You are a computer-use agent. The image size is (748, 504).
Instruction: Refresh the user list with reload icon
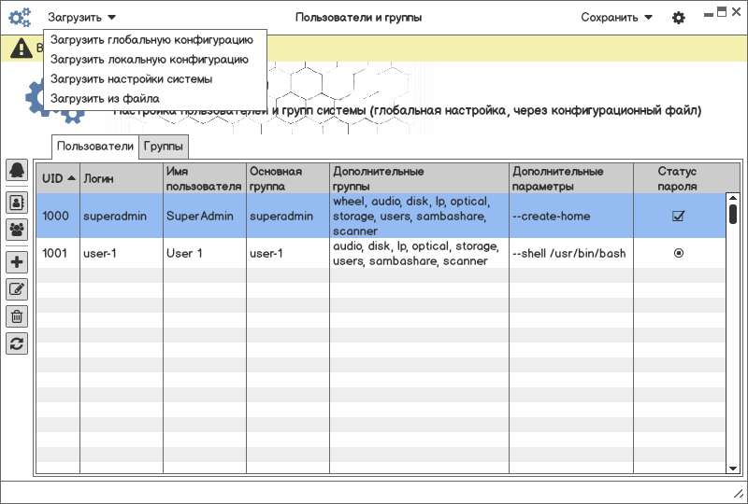click(17, 343)
